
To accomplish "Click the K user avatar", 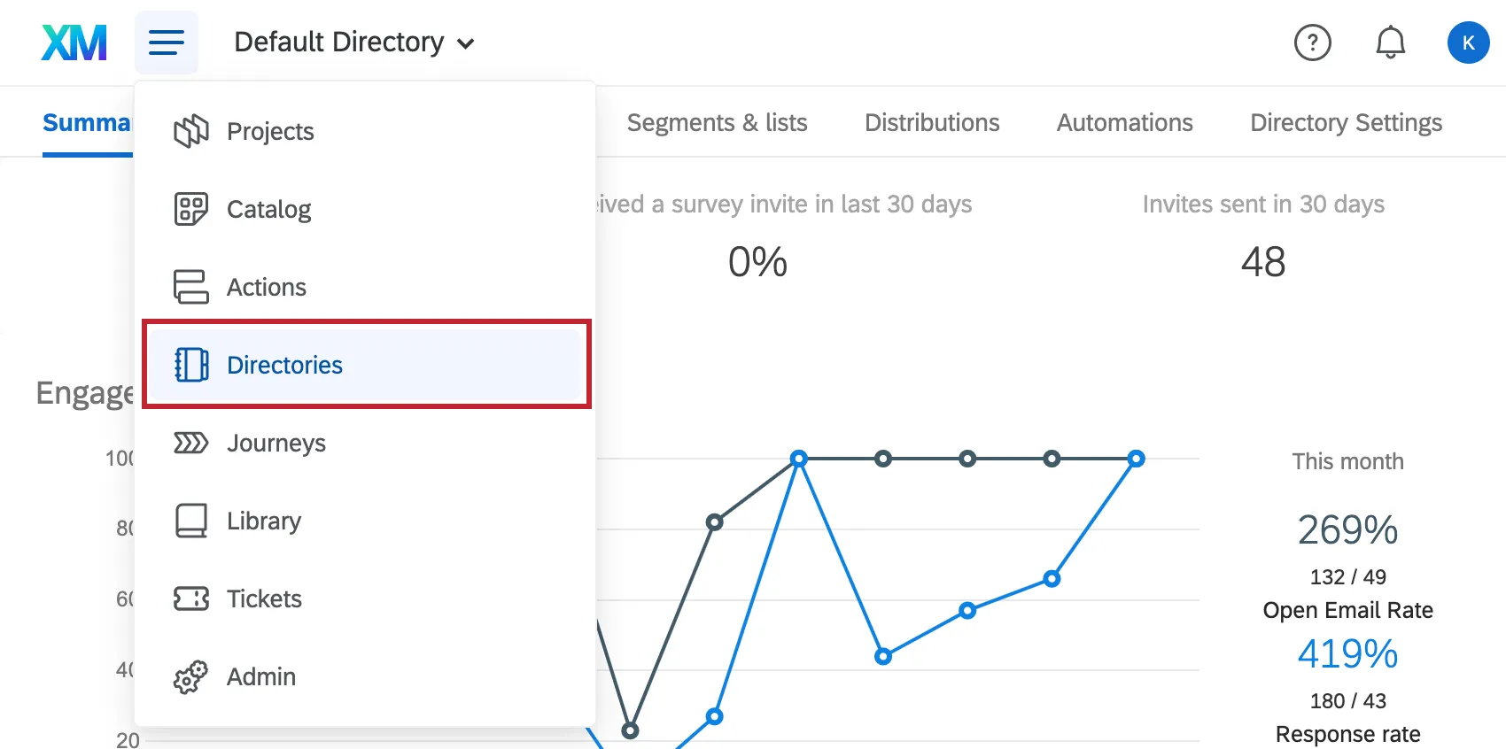I will pos(1467,42).
